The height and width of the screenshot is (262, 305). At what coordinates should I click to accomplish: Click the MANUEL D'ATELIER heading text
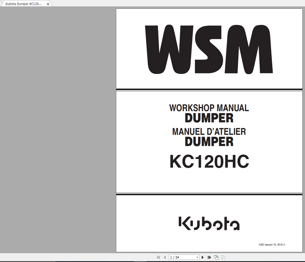[x=209, y=132]
